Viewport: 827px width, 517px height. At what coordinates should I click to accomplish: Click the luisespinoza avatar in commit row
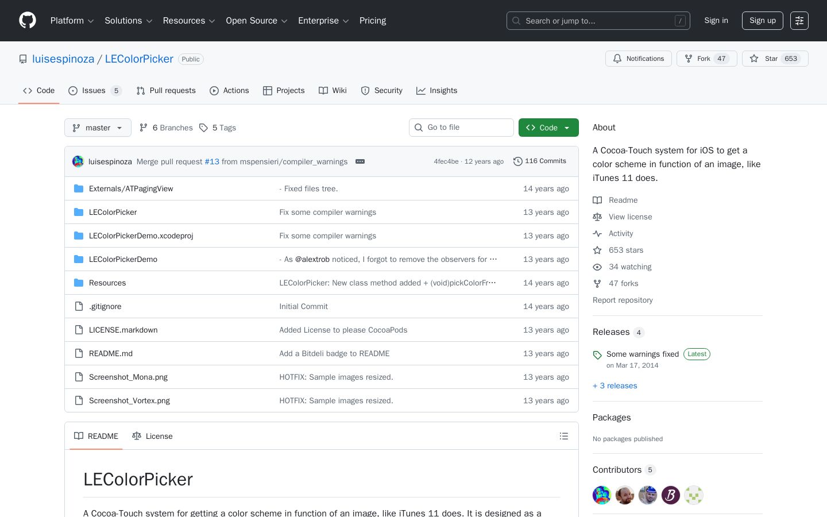(x=78, y=161)
